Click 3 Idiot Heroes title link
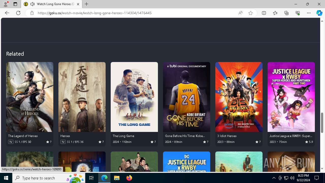This screenshot has width=325, height=183. point(227,136)
